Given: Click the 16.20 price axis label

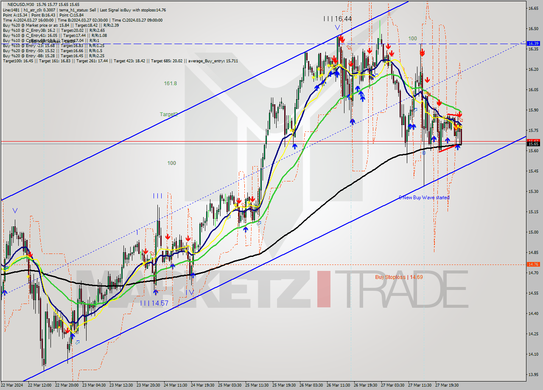Looking at the screenshot, I should pyautogui.click(x=533, y=69).
